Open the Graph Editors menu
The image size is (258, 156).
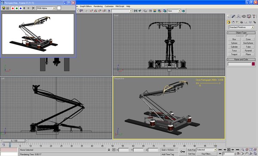click(x=86, y=6)
